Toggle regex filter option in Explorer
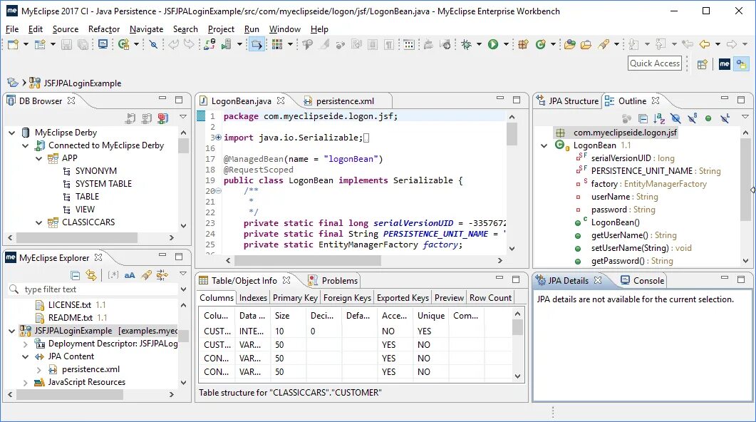Screen dimensions: 756x422 pos(113,275)
